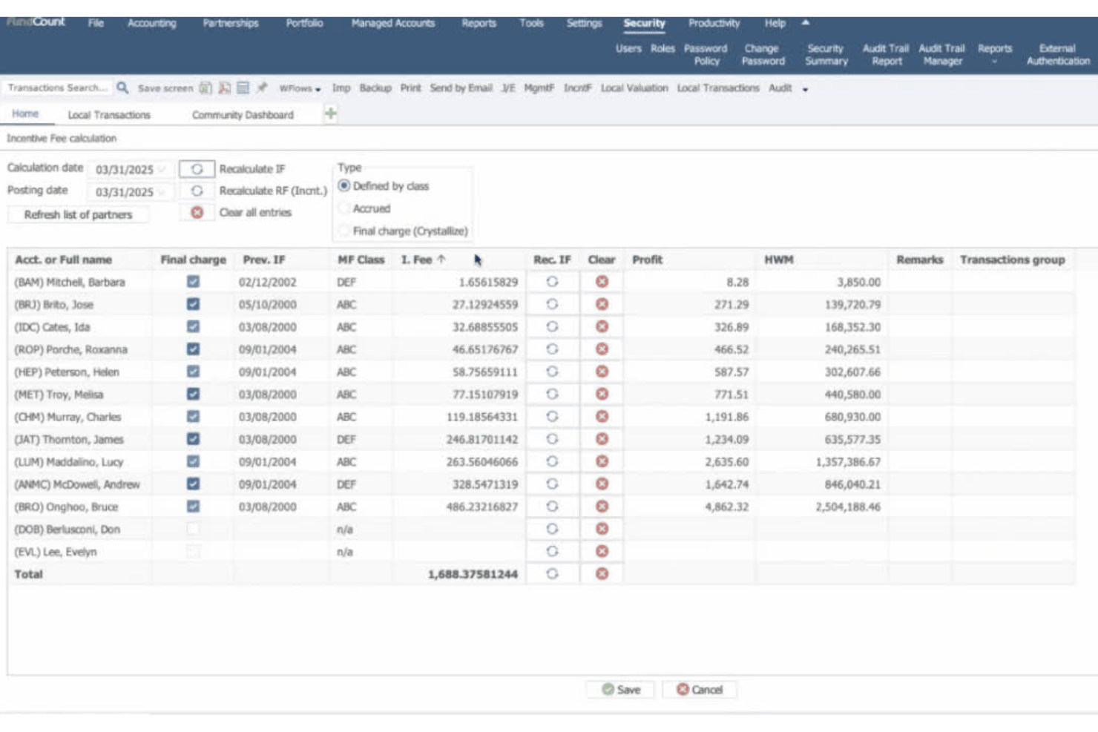The width and height of the screenshot is (1098, 732).
Task: Click Send by Email in toolbar
Action: 461,88
